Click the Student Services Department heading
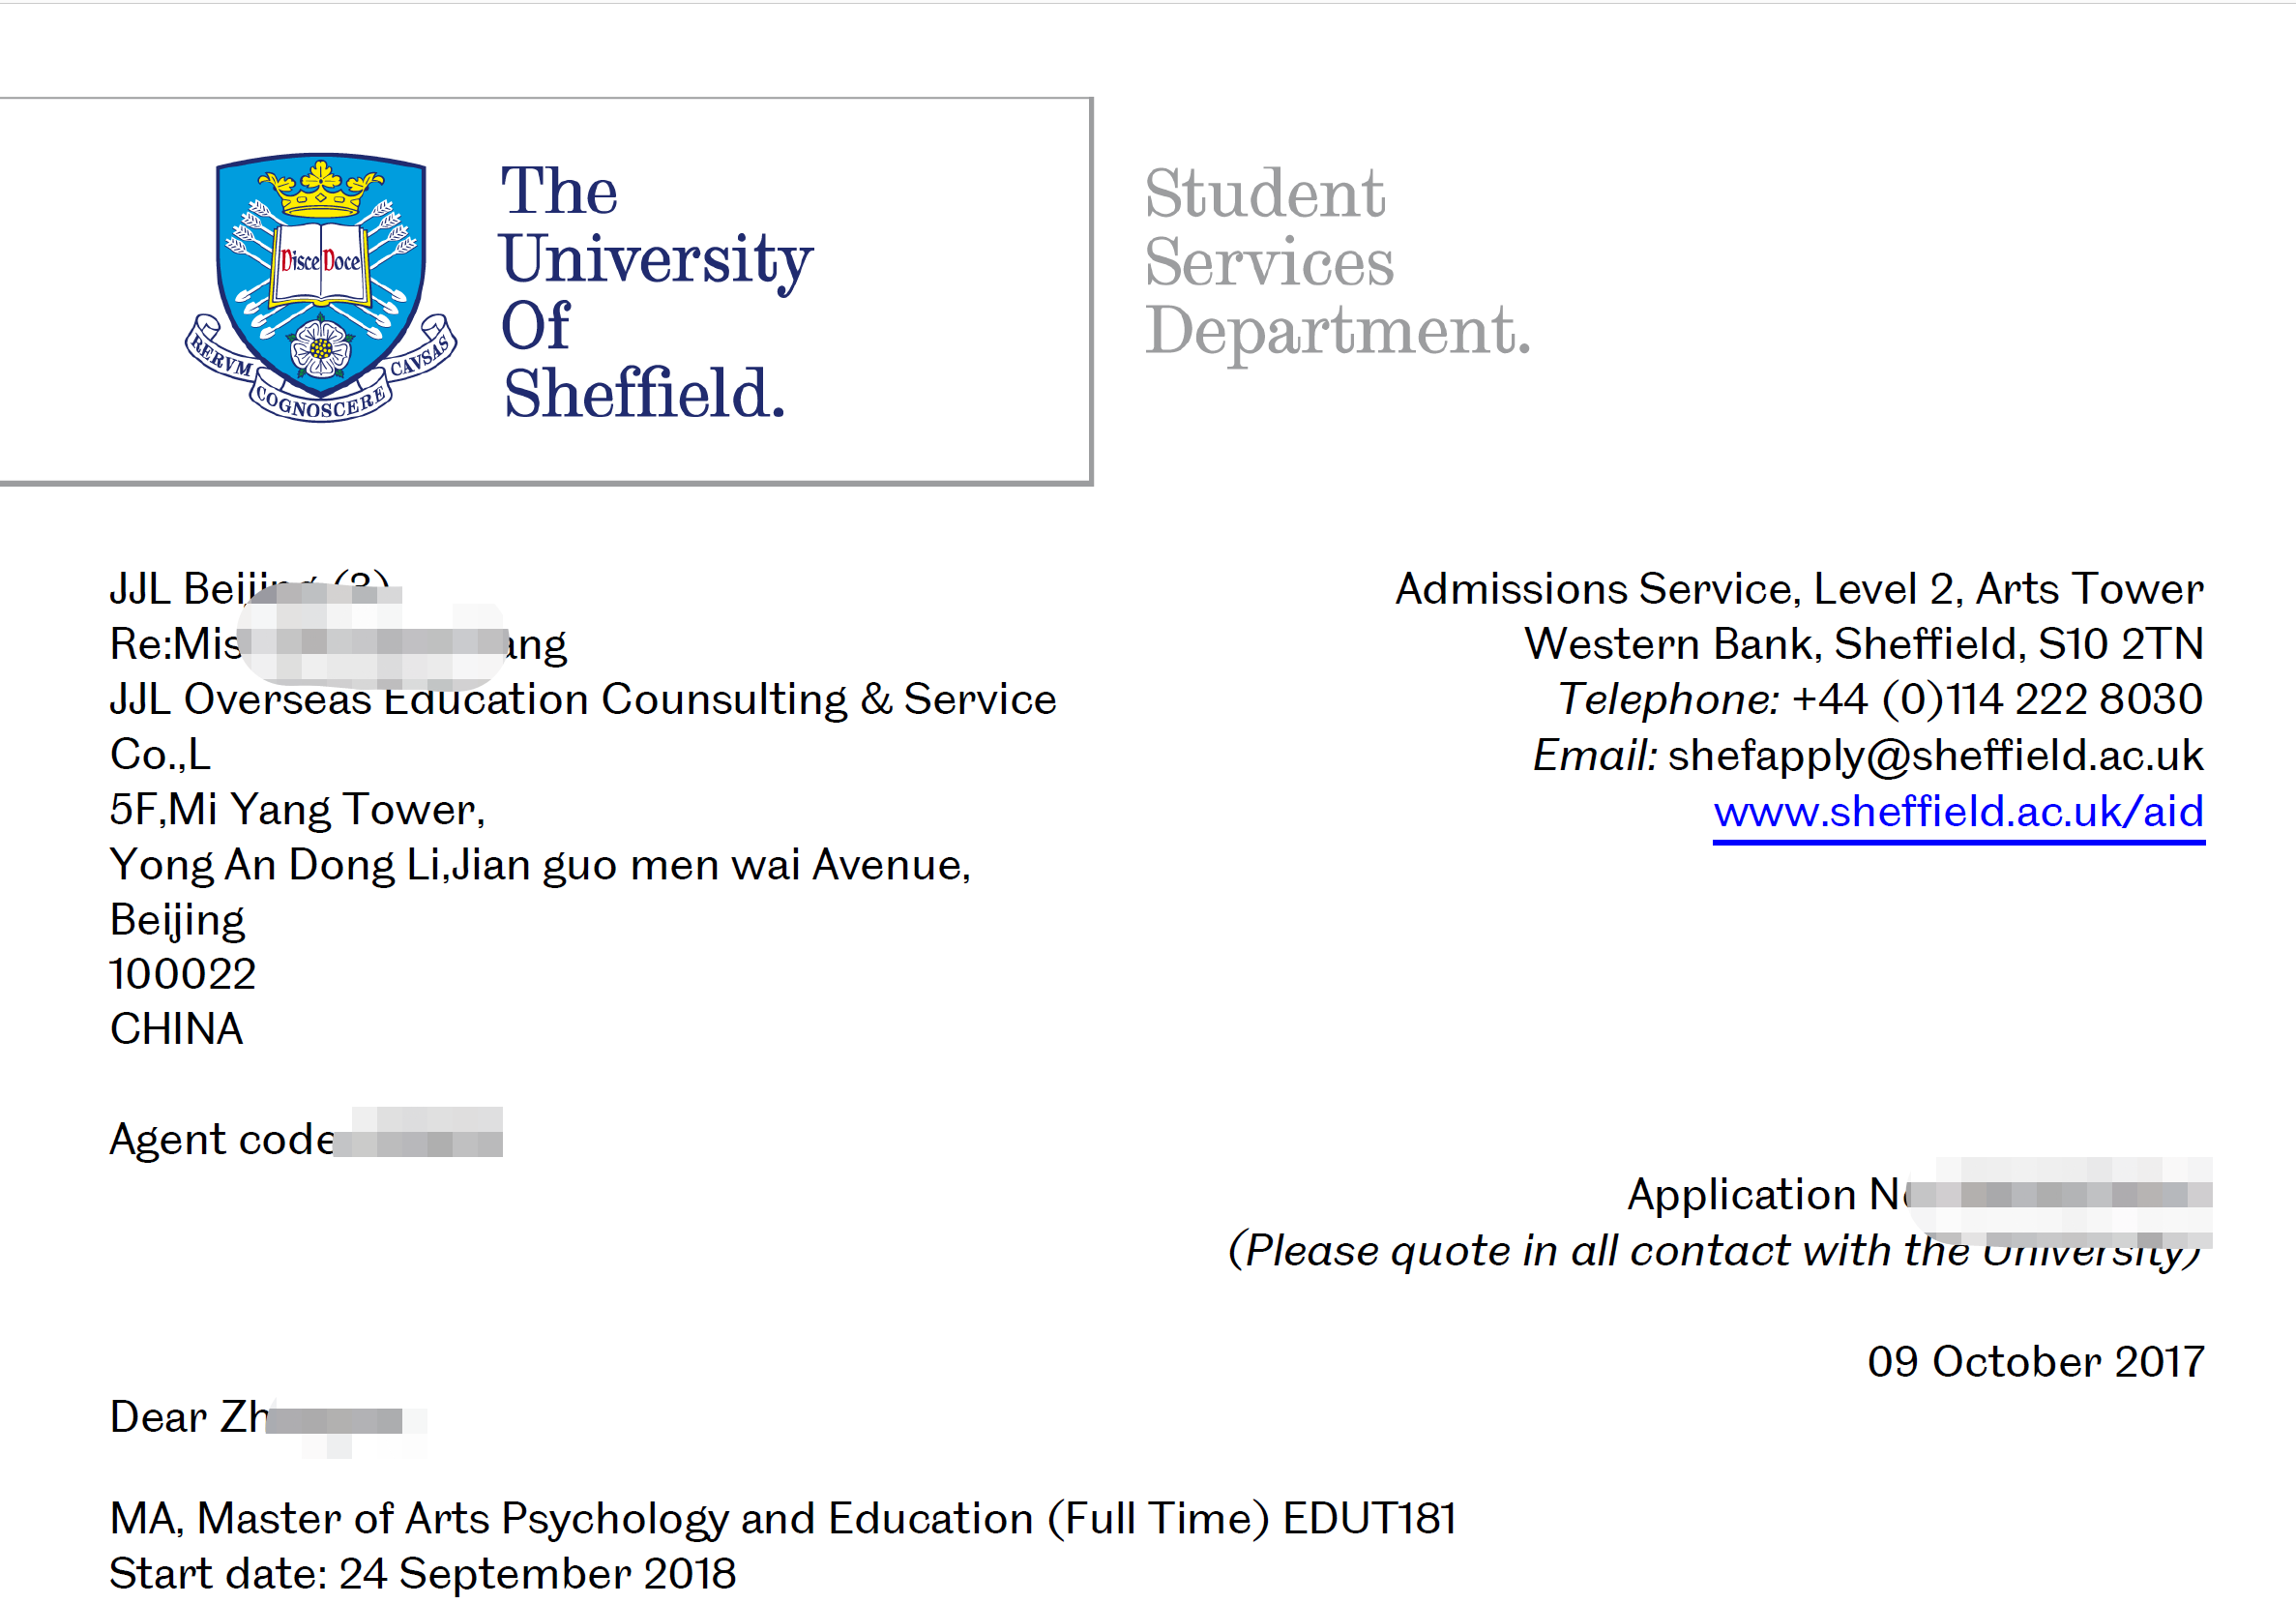Image resolution: width=2296 pixels, height=1604 pixels. click(x=1337, y=262)
